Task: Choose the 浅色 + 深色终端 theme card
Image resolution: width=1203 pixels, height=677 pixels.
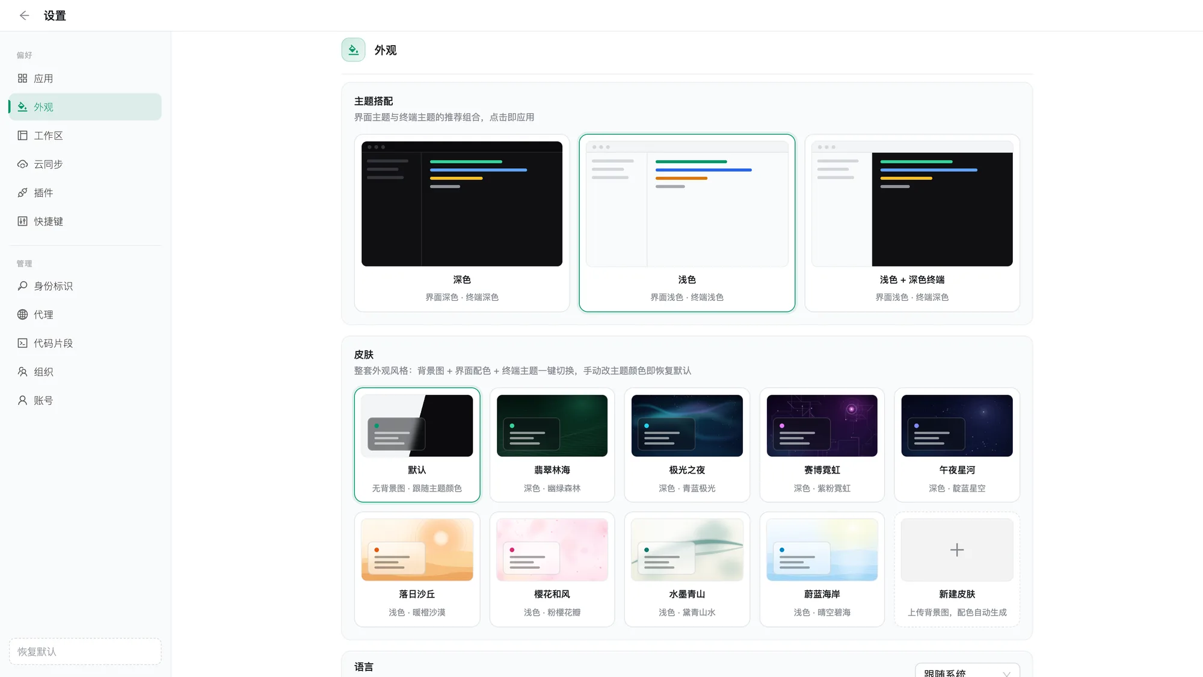Action: click(912, 223)
